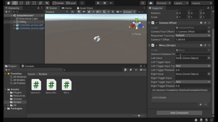Select Directional Light in Hierarchy

[x=28, y=19]
